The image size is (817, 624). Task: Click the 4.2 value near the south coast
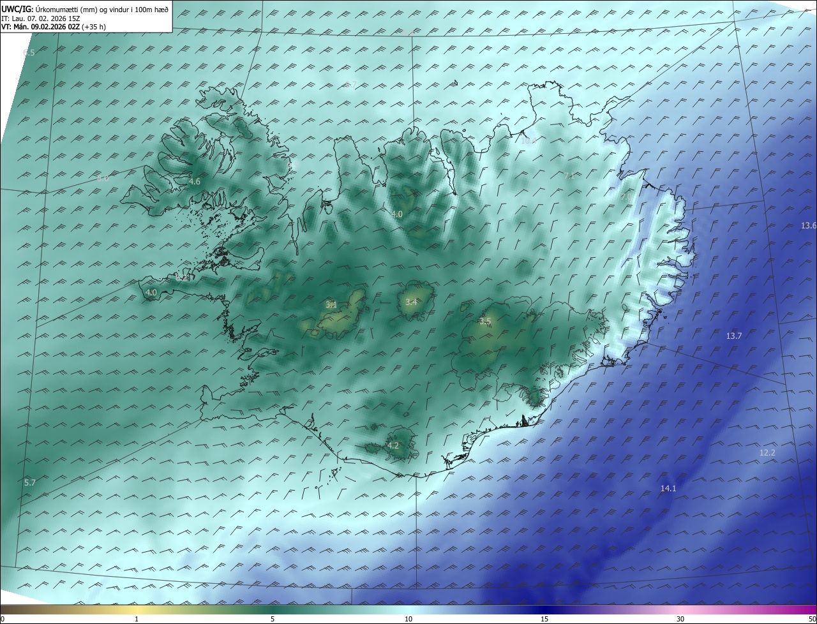(393, 446)
